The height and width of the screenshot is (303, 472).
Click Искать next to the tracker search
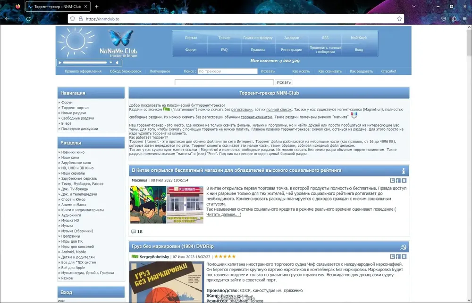[x=268, y=72]
